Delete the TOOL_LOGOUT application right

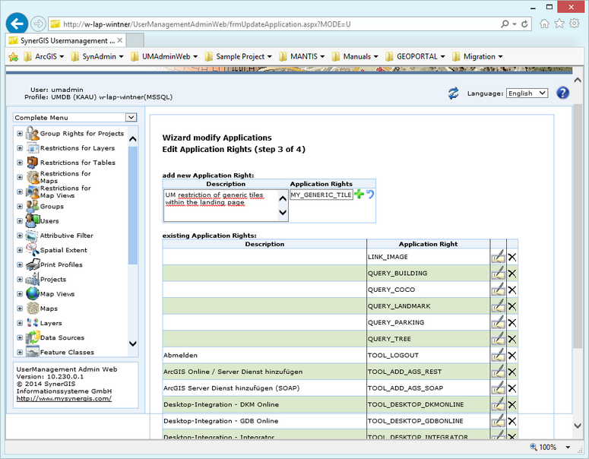(x=512, y=356)
